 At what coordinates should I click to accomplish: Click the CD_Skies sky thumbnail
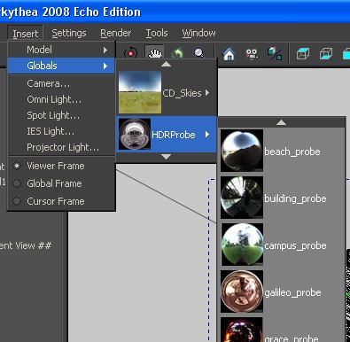140,92
